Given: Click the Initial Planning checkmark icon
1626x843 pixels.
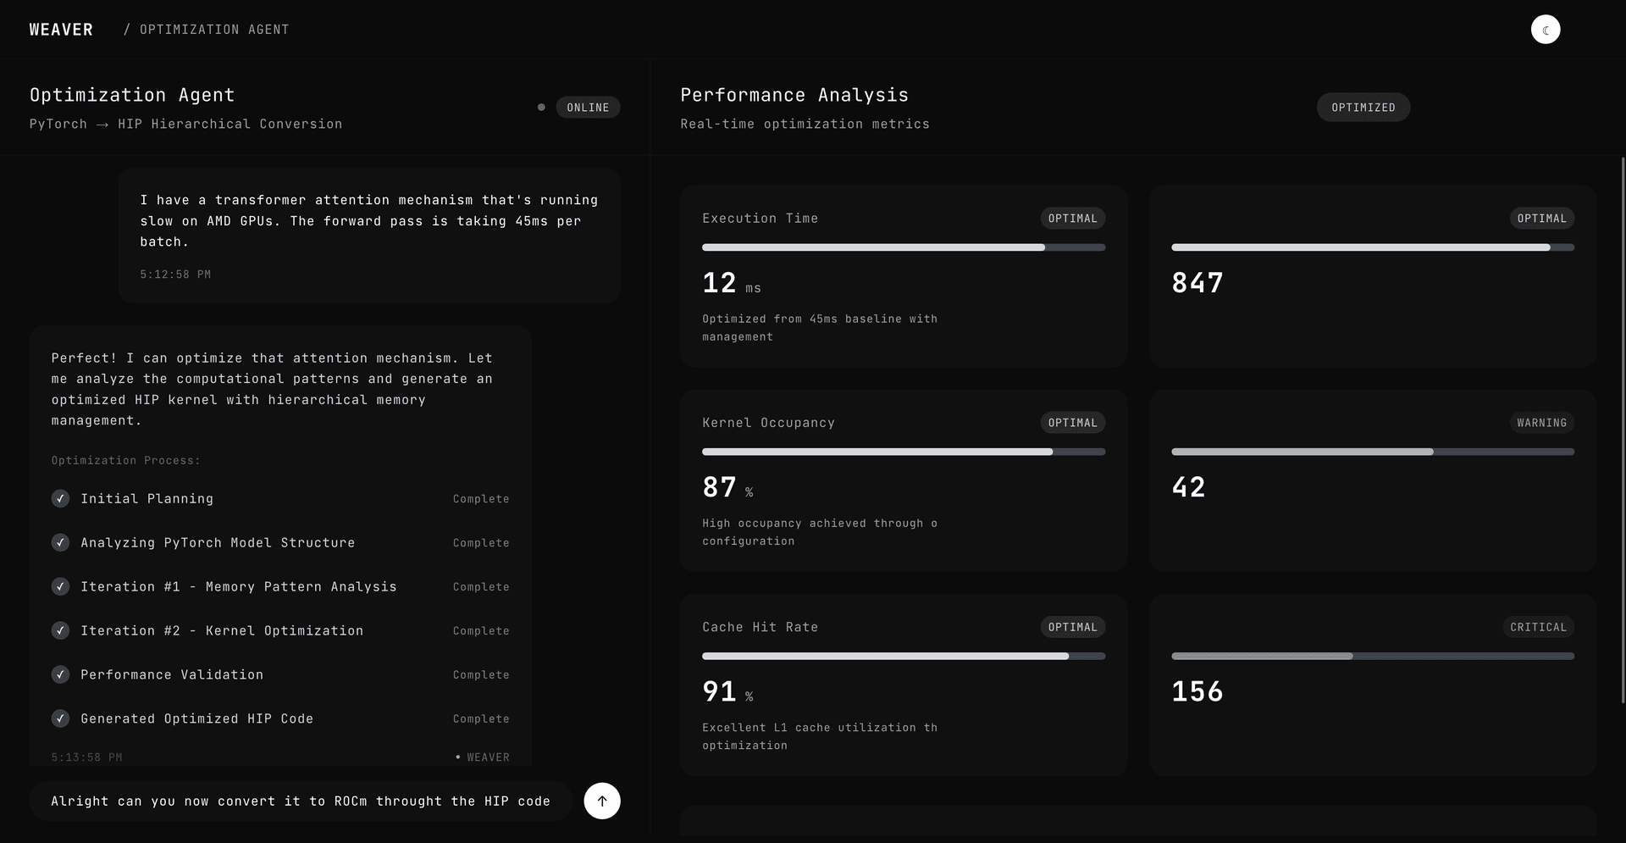Looking at the screenshot, I should coord(60,499).
